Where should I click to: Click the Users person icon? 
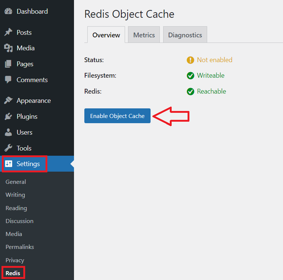[x=8, y=132]
